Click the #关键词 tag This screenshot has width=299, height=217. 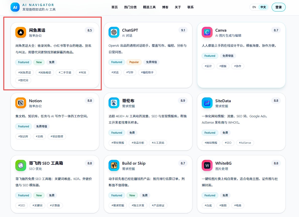[x=37, y=205]
